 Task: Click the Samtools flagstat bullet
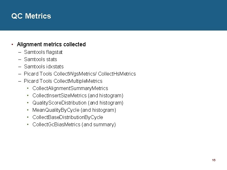point(43,52)
